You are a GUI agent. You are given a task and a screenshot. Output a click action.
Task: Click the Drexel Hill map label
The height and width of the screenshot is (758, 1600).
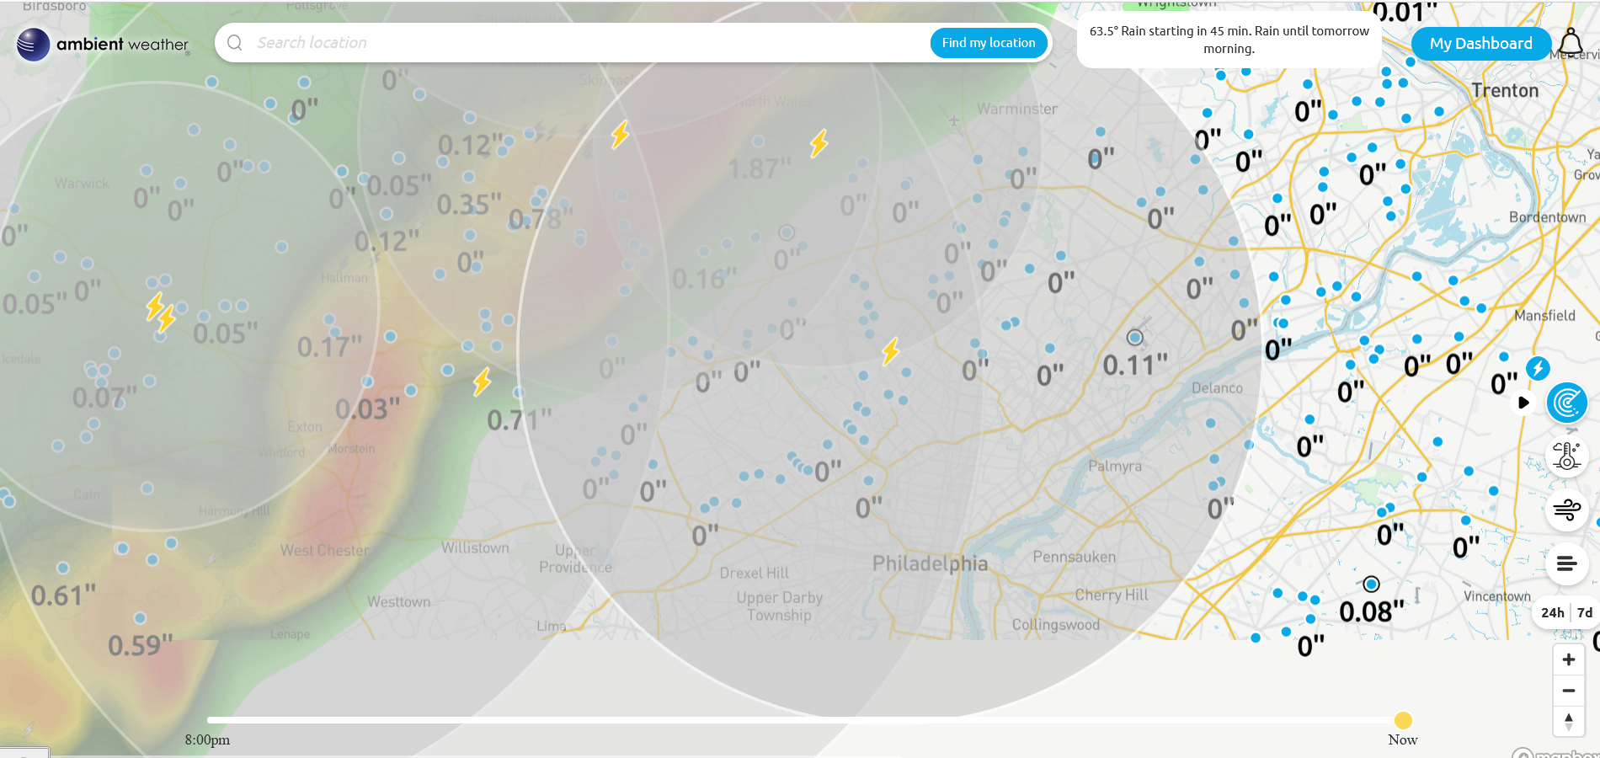click(x=755, y=573)
